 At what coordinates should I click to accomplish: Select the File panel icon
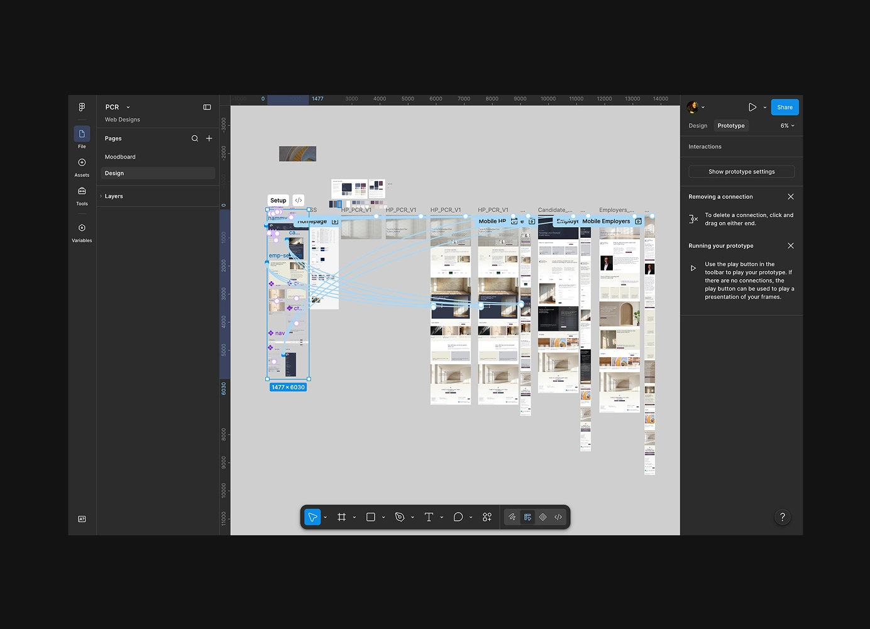[x=82, y=134]
